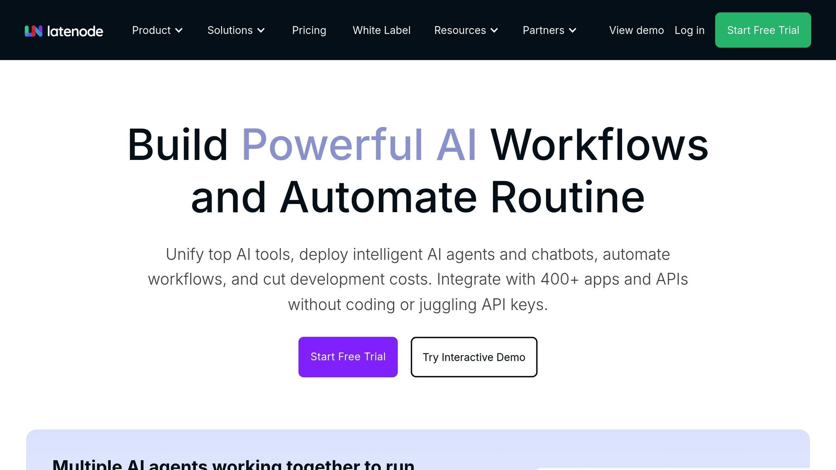Image resolution: width=836 pixels, height=470 pixels.
Task: Open the Partners menu
Action: tap(543, 30)
